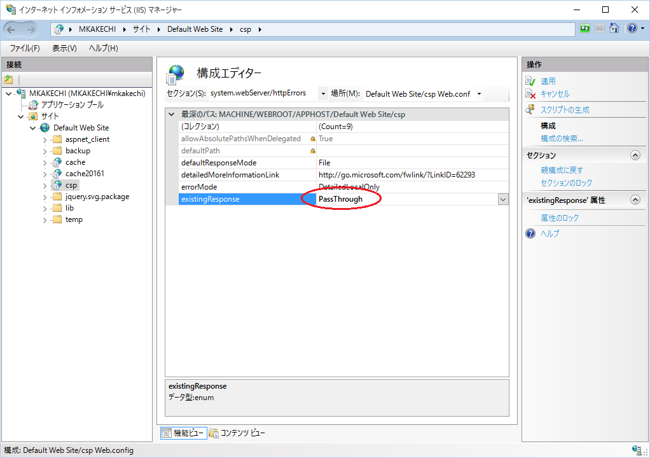Collapse the 'existingResponse' 属性 section in Actions pane

click(635, 200)
